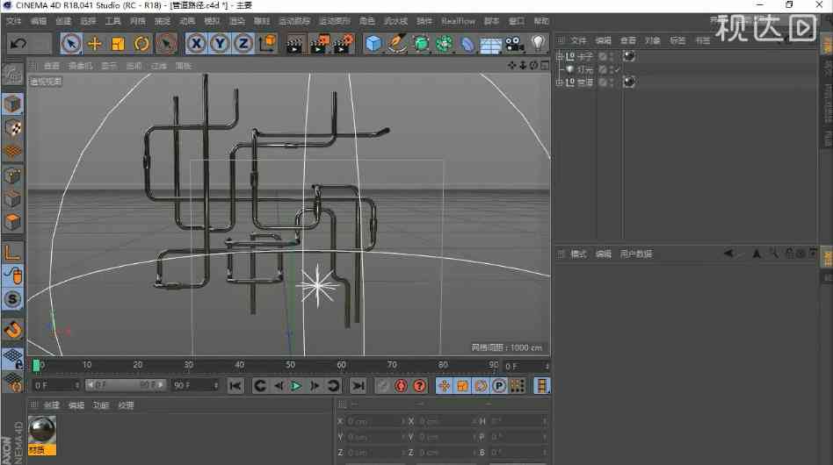This screenshot has width=833, height=465.
Task: Open the RealFlow menu
Action: (458, 21)
